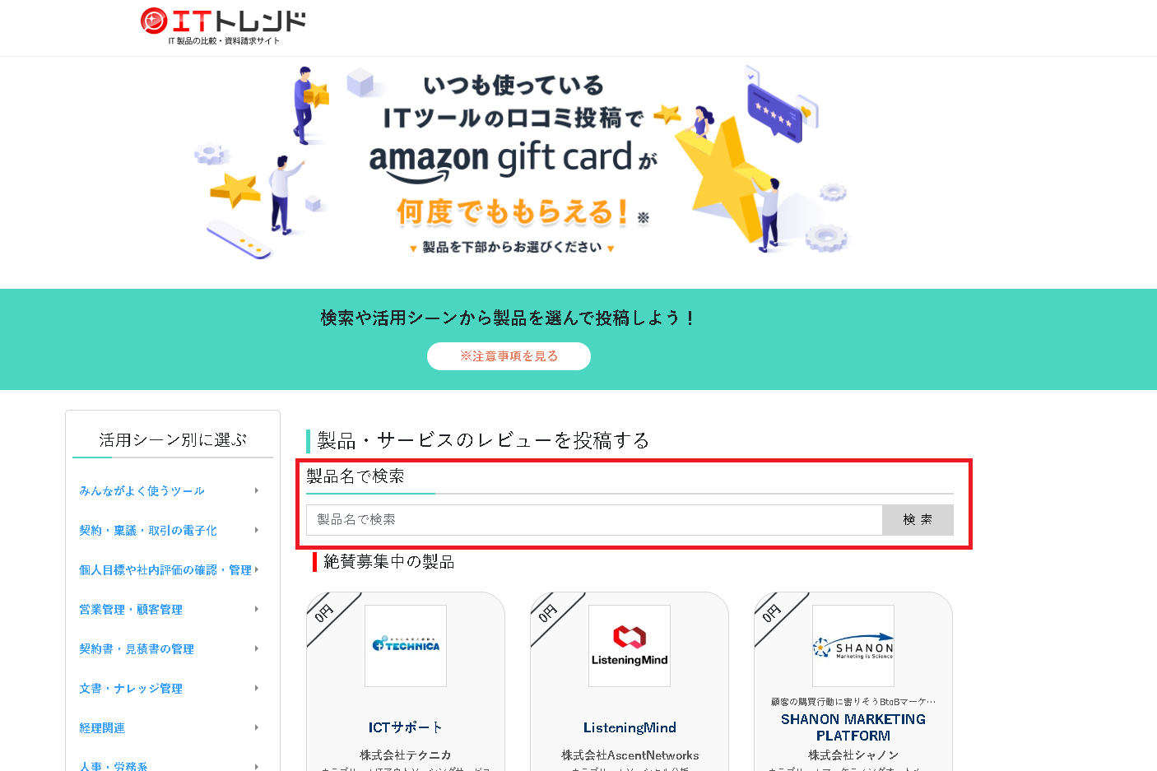Open the ListeningMind logo thumbnail
1157x771 pixels.
(x=630, y=646)
